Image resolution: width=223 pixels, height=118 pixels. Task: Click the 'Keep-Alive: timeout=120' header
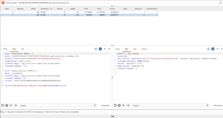131,66
